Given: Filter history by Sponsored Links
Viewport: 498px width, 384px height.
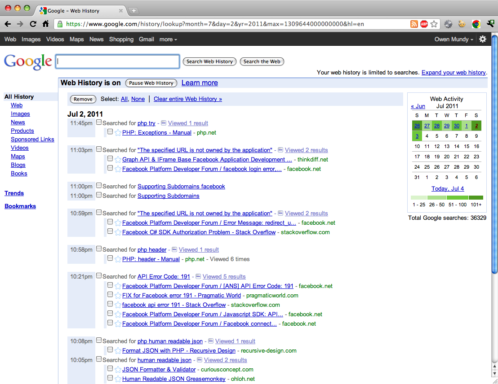Looking at the screenshot, I should tap(32, 140).
